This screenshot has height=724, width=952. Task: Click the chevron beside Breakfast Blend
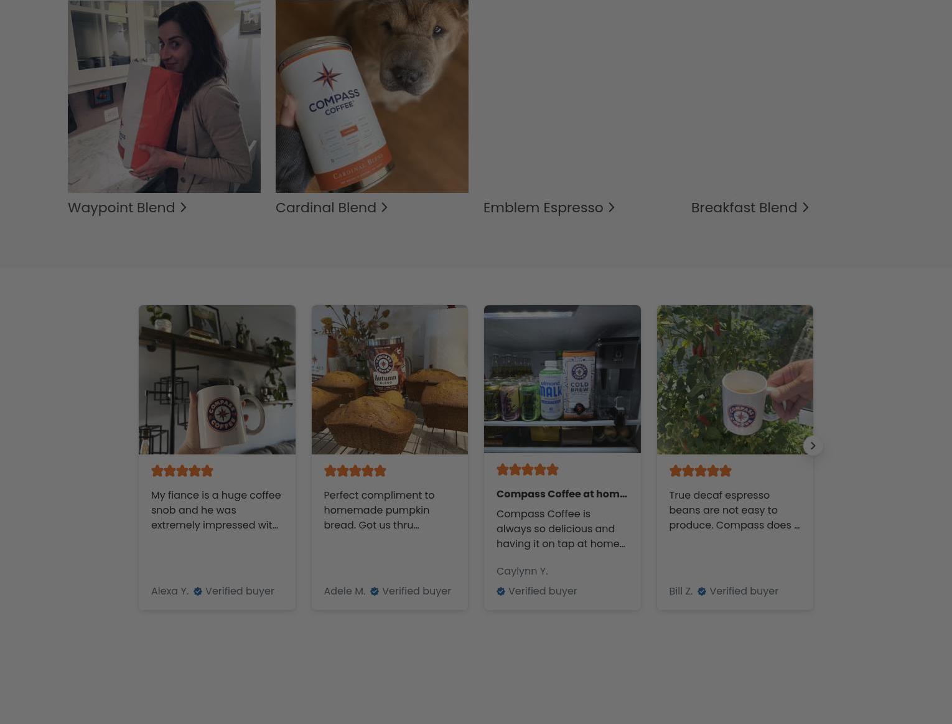(805, 208)
